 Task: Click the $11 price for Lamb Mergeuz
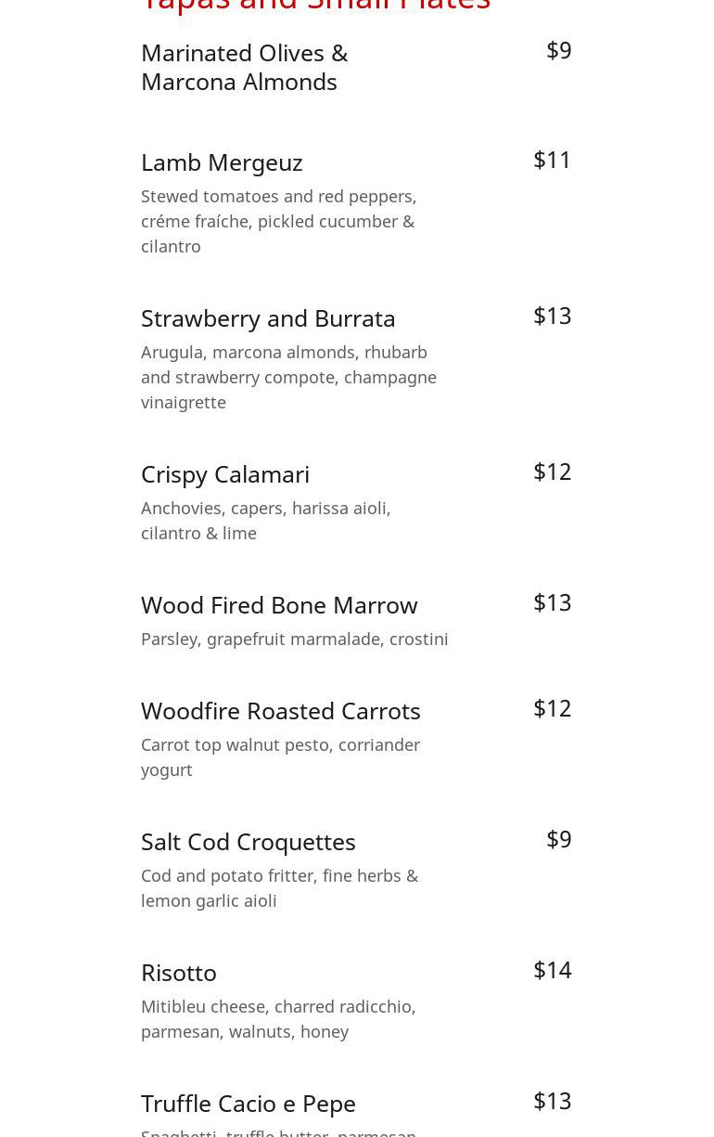tap(553, 160)
